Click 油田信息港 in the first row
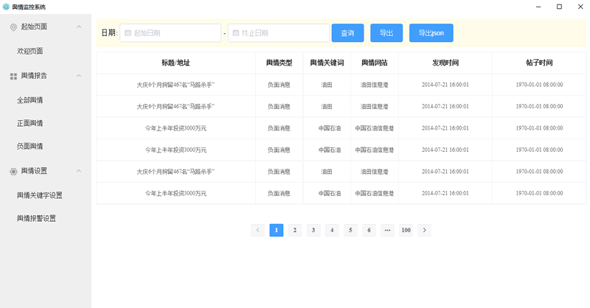This screenshot has width=590, height=308. tap(375, 85)
